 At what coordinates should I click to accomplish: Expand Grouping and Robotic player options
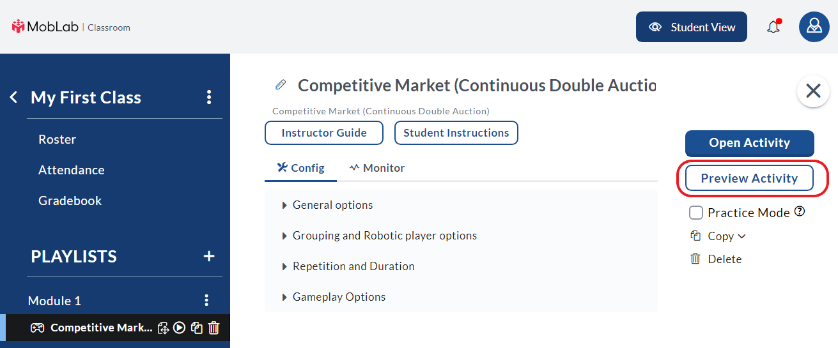(461, 236)
